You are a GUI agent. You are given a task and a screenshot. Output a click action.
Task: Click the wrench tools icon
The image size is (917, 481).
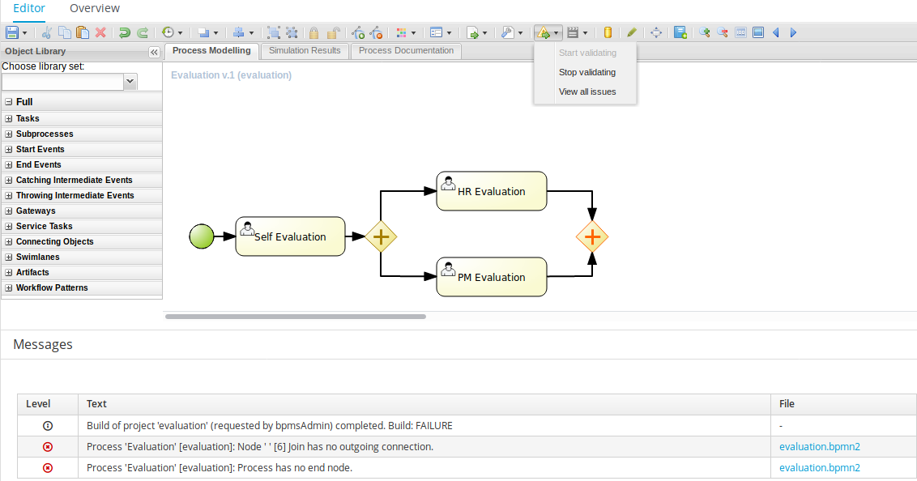pyautogui.click(x=508, y=32)
